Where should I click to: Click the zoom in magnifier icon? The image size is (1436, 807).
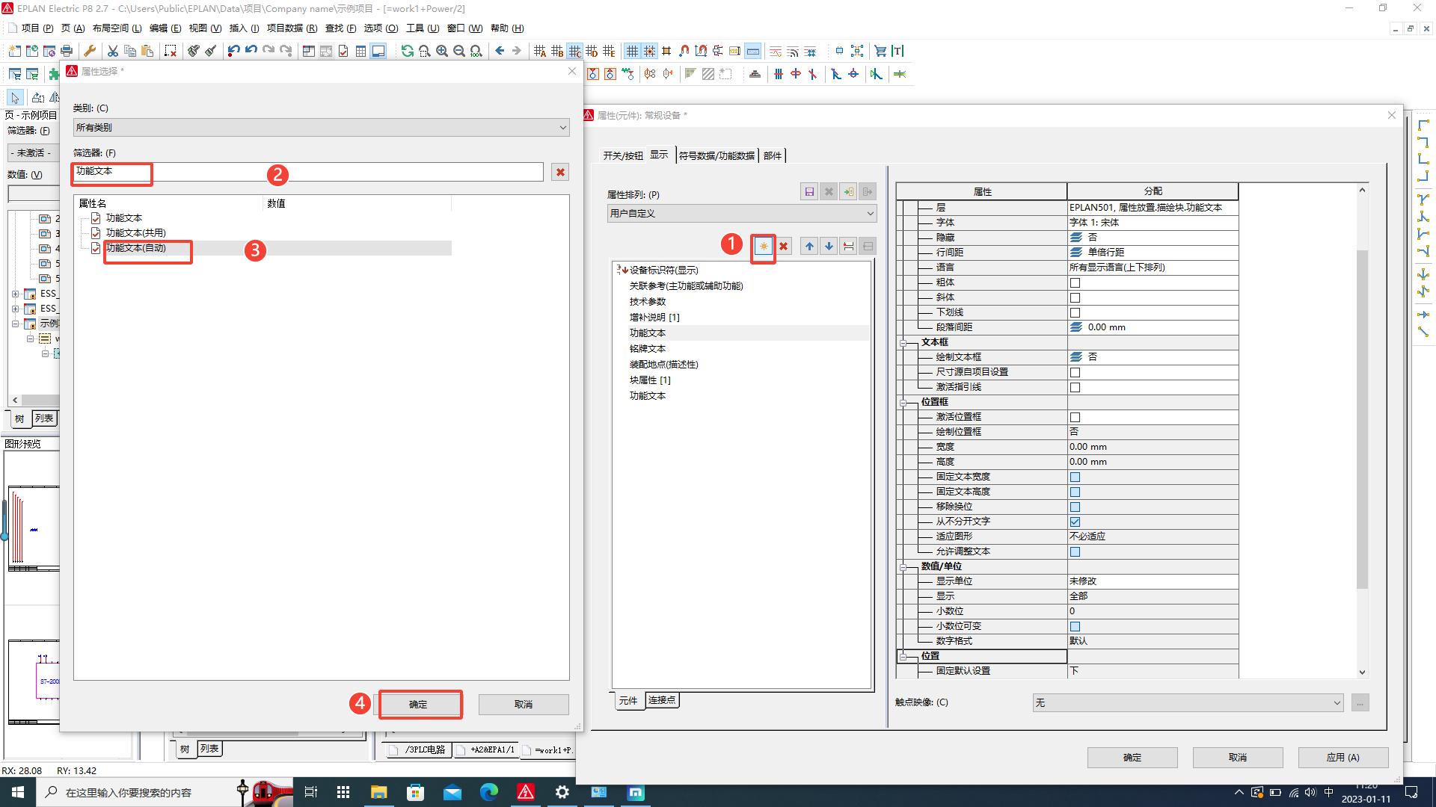[x=442, y=51]
